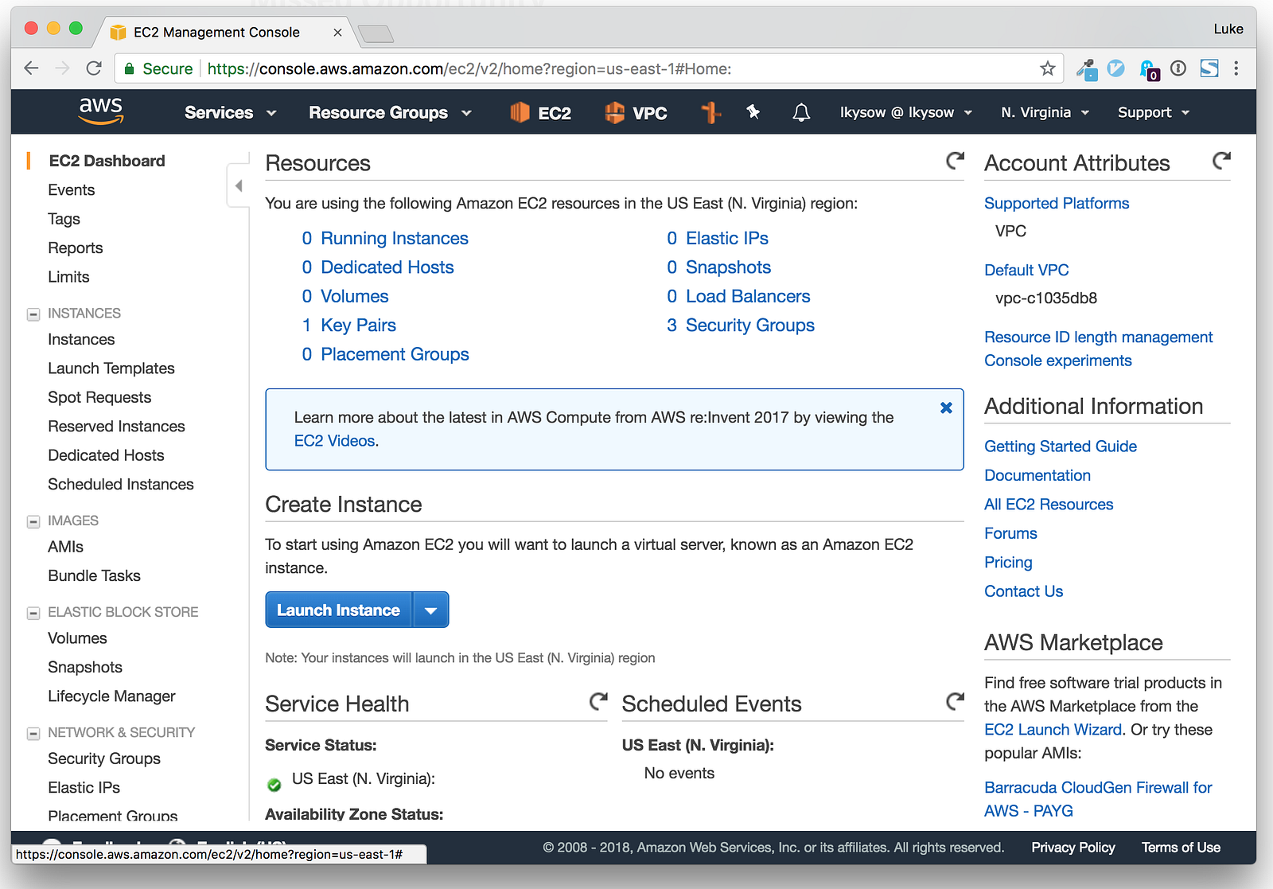Collapse the NETWORK & SECURITY section
The image size is (1273, 889).
[33, 734]
